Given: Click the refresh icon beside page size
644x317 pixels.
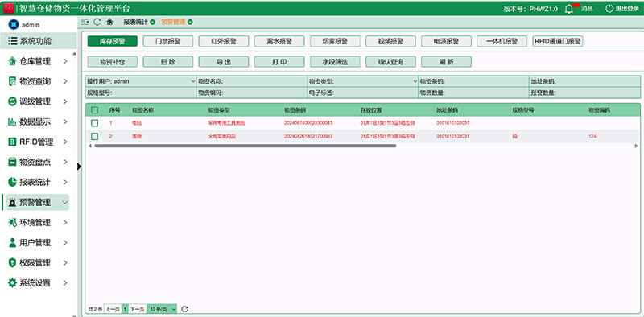Looking at the screenshot, I should click(184, 309).
